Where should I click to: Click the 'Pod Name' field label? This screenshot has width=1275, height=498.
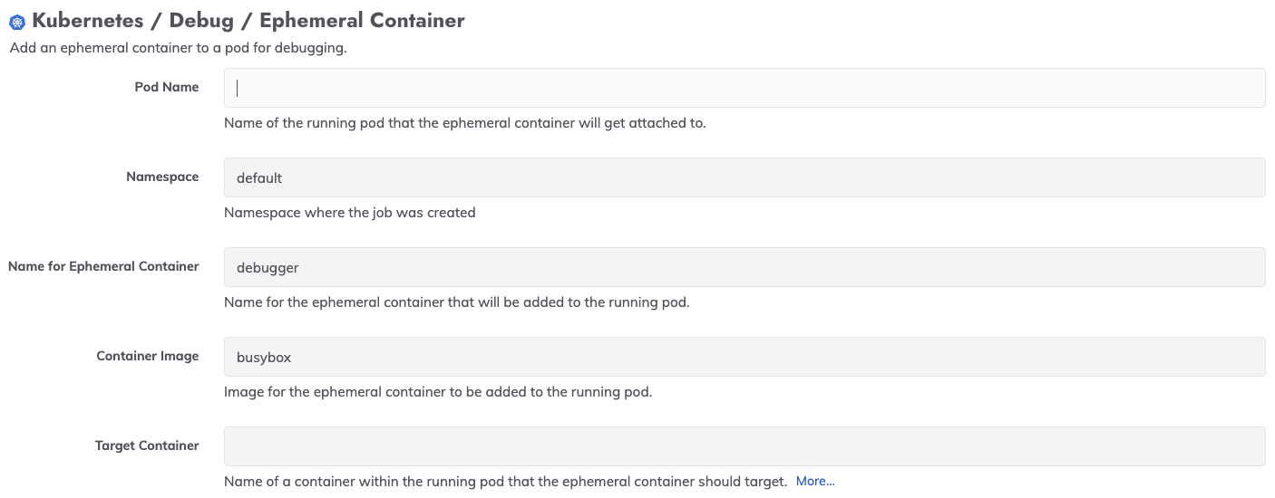click(167, 87)
